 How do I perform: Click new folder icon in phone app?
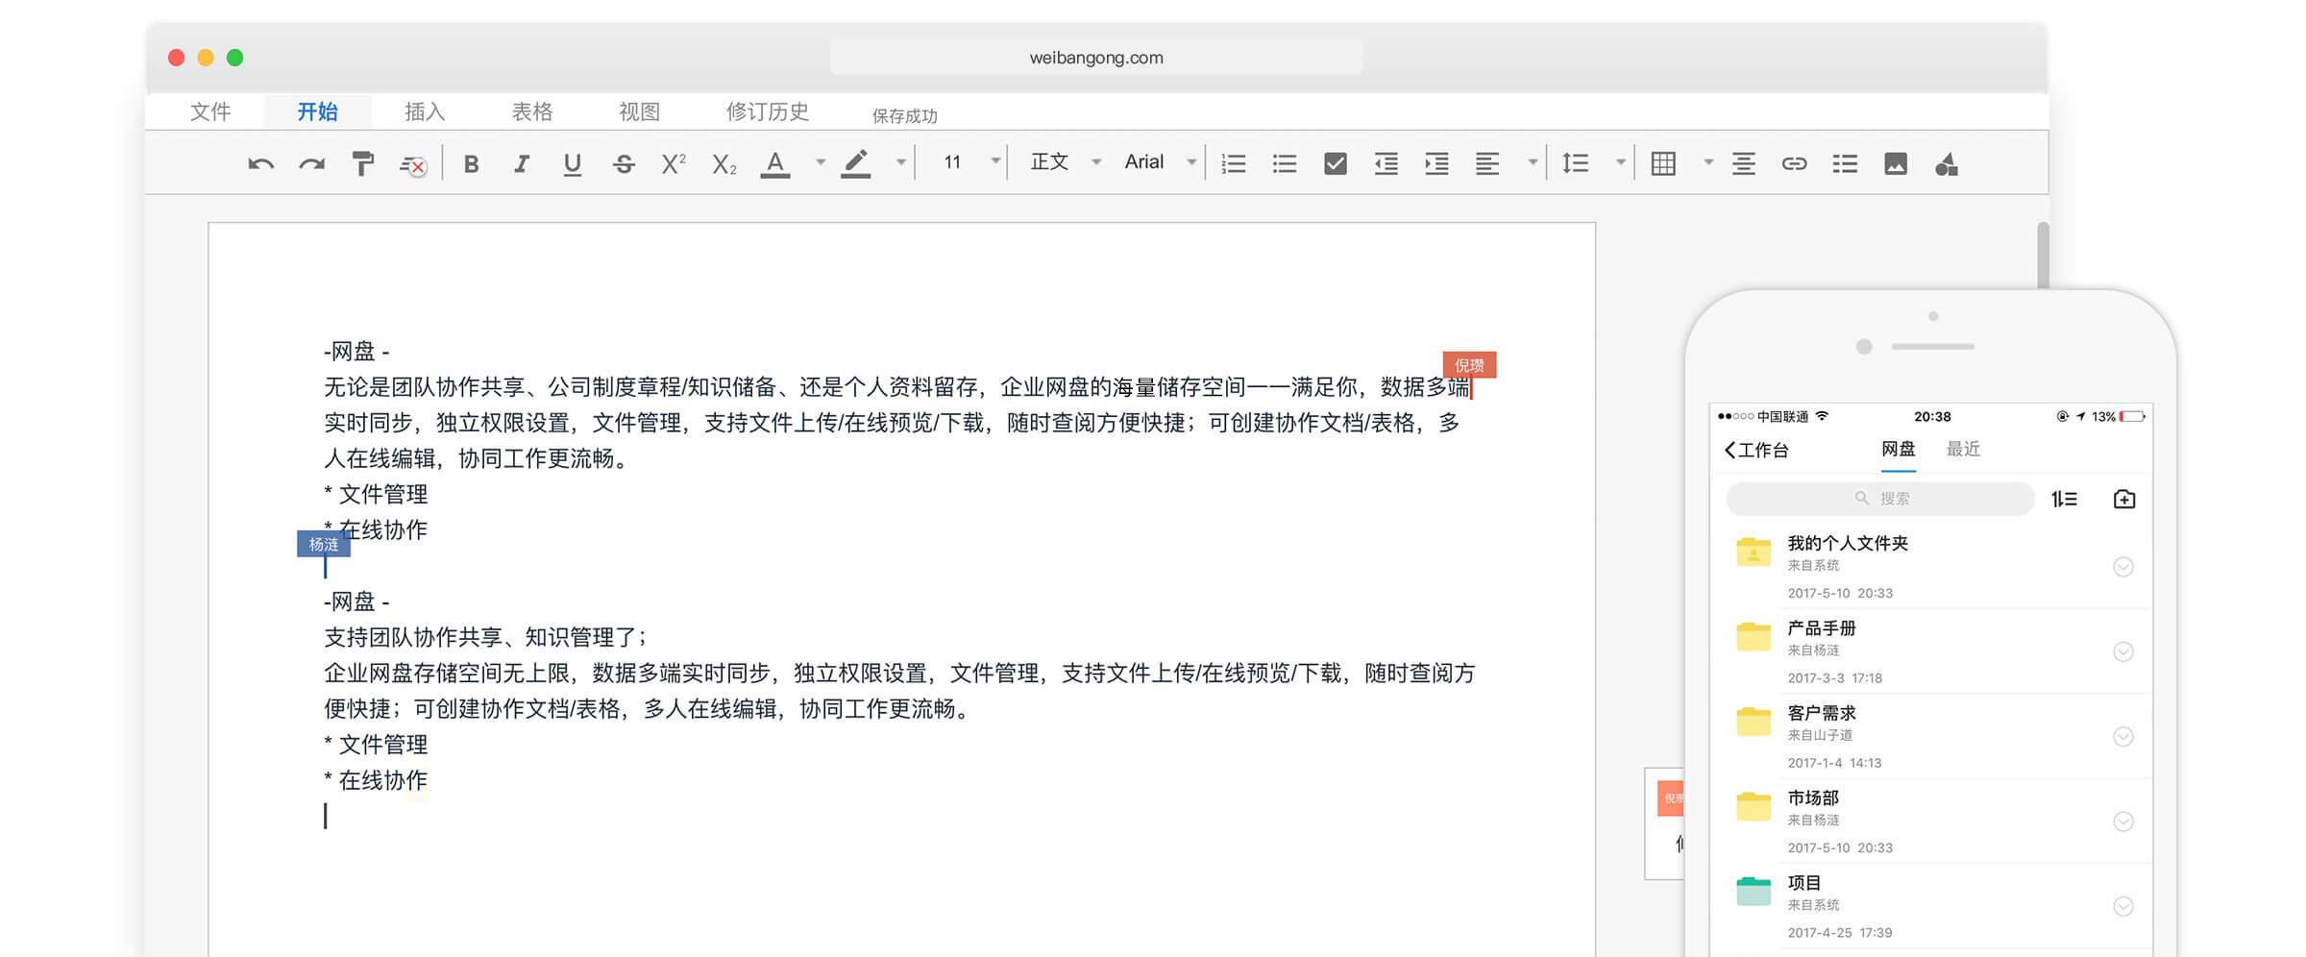2123,499
